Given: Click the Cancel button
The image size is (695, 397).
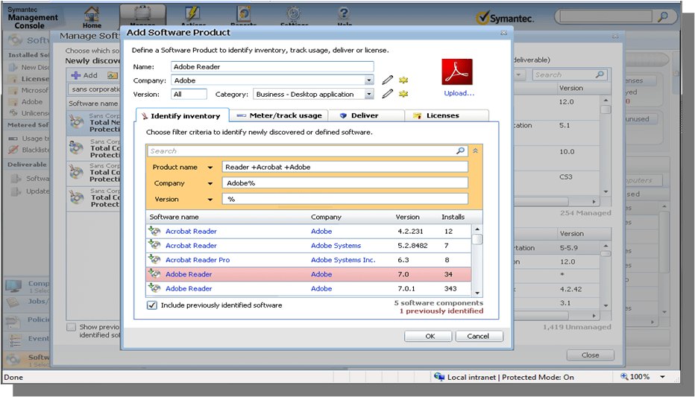Looking at the screenshot, I should pyautogui.click(x=479, y=337).
